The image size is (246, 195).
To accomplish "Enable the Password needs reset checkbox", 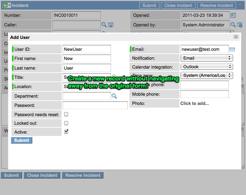I will [x=66, y=114].
